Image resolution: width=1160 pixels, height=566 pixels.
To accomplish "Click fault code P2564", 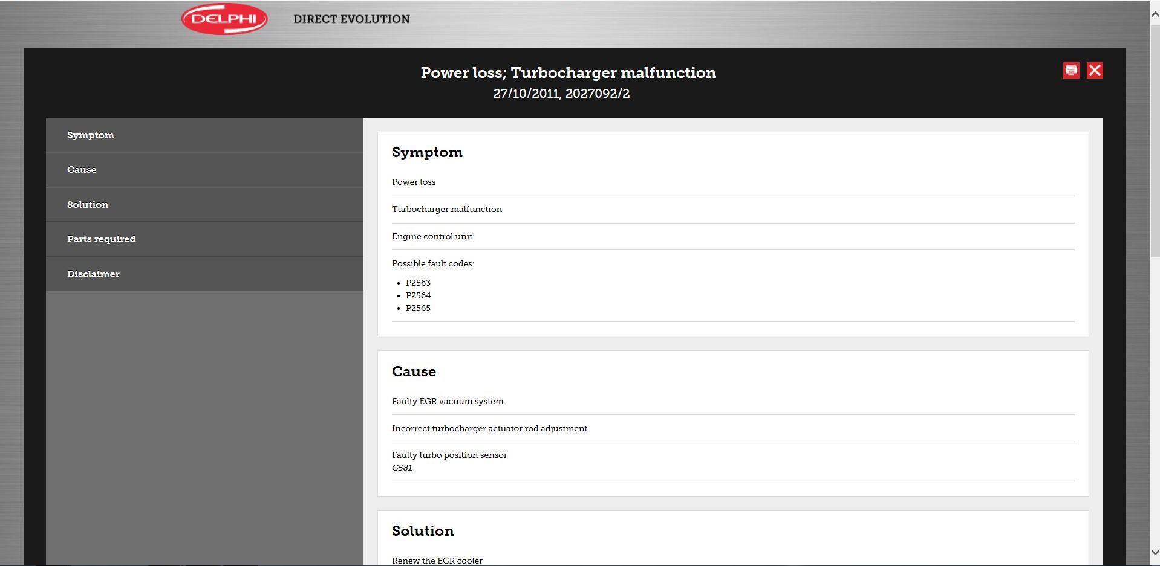I will coord(418,295).
